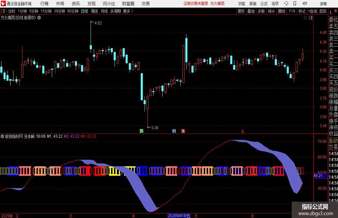
Task: Open the 画线 drawing tools
Action: (281, 11)
